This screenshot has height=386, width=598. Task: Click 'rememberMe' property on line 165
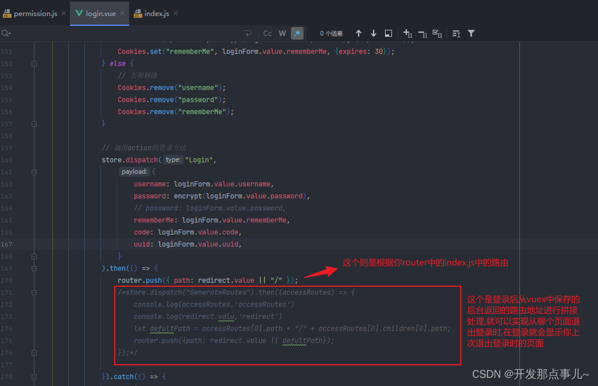pyautogui.click(x=154, y=220)
